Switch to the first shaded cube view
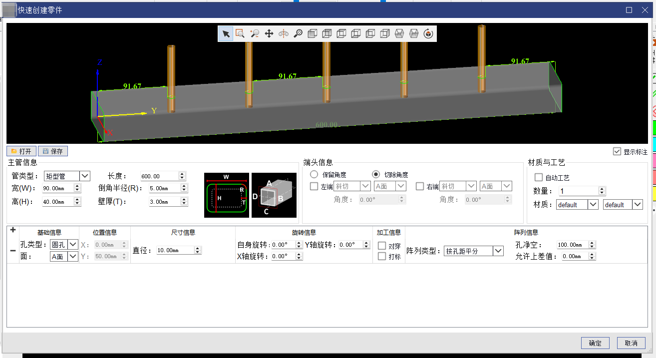The width and height of the screenshot is (656, 358). click(x=313, y=33)
